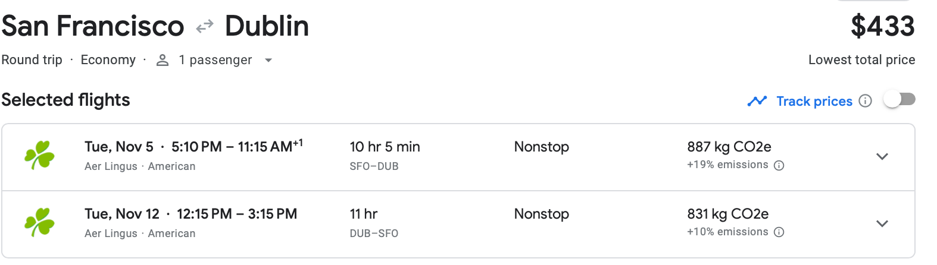Click the +10% emissions label
The width and height of the screenshot is (937, 265).
[727, 232]
